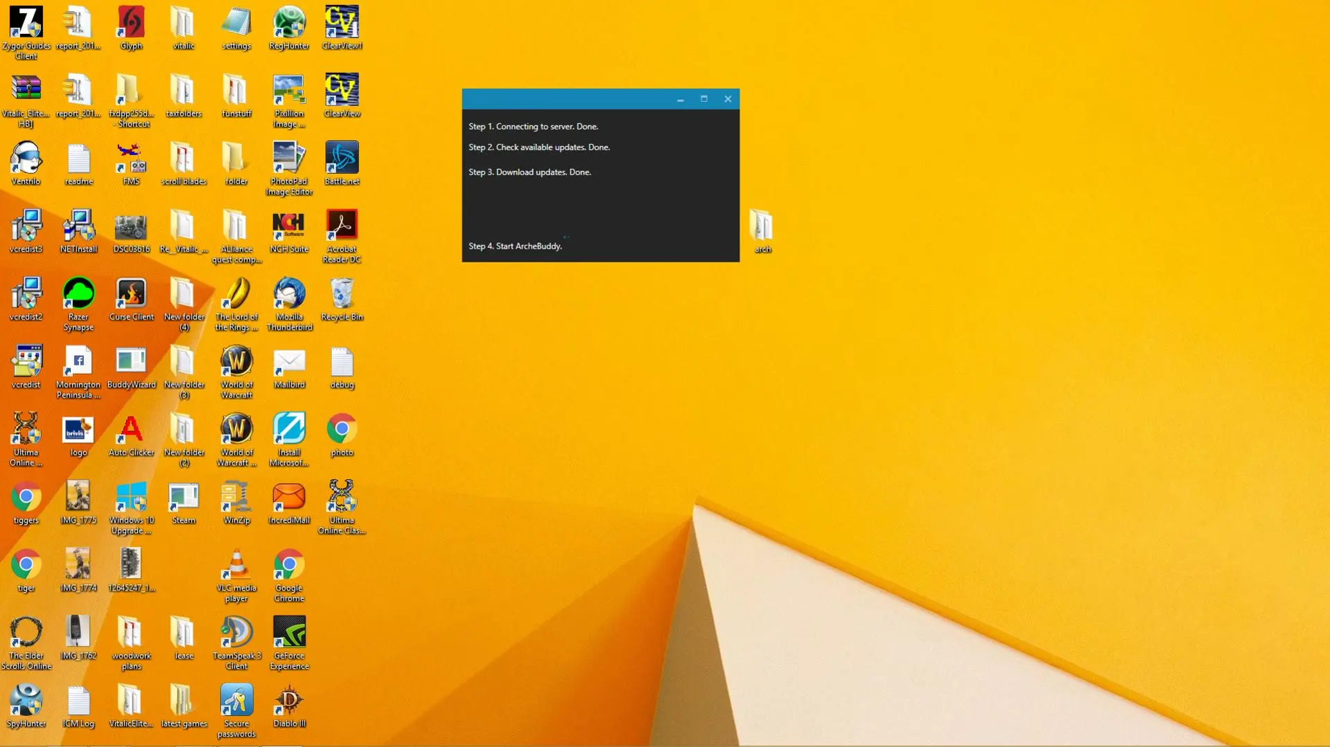This screenshot has height=747, width=1330.
Task: Open the ICM Log file
Action: pyautogui.click(x=78, y=701)
